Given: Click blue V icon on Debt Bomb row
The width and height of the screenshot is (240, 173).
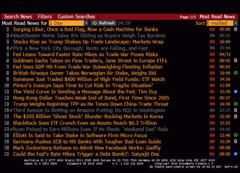Looking at the screenshot, I should coord(236,154).
